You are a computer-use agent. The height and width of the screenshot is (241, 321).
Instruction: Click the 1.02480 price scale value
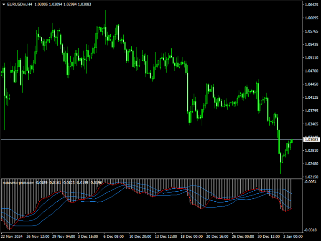pyautogui.click(x=311, y=164)
